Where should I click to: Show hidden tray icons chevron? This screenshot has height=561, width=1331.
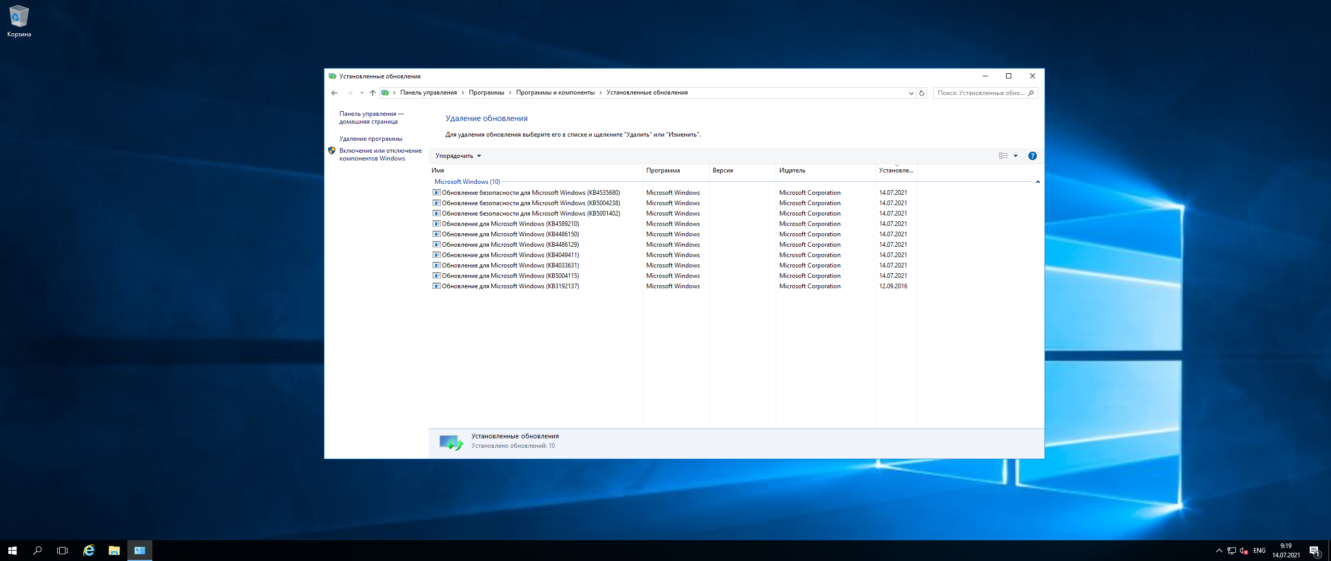pyautogui.click(x=1219, y=551)
